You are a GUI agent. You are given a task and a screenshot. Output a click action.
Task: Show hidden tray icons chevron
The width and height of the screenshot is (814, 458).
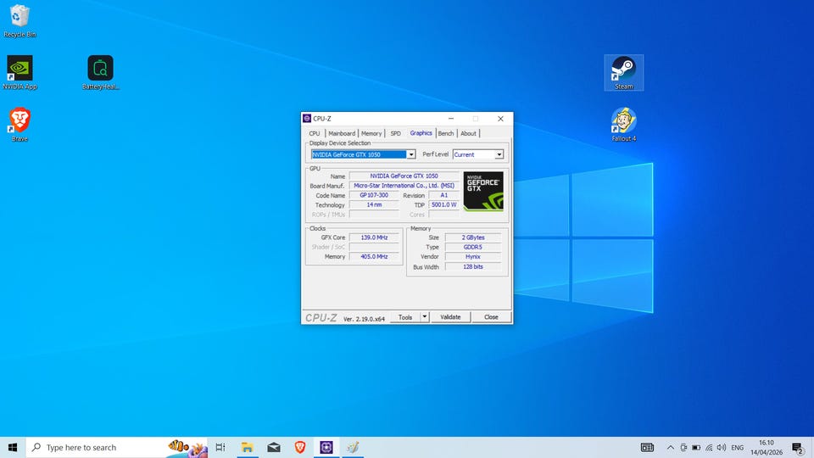coord(671,447)
